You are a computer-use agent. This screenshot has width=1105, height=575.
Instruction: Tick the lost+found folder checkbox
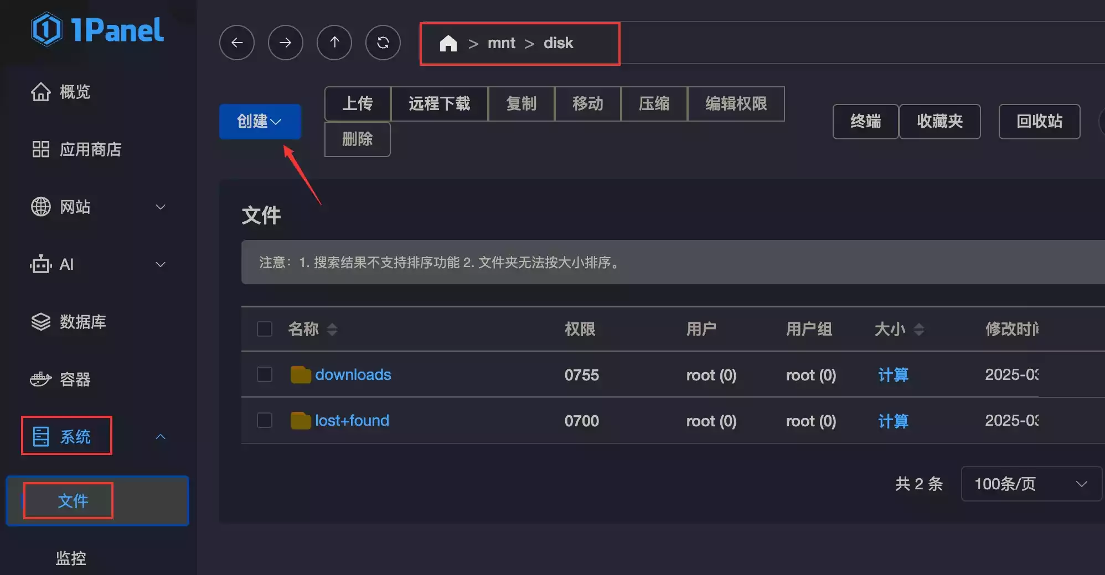(x=265, y=420)
